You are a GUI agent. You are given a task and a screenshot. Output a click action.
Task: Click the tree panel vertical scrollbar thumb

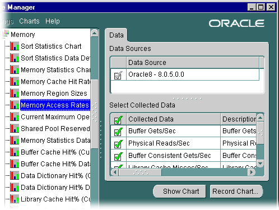point(95,114)
